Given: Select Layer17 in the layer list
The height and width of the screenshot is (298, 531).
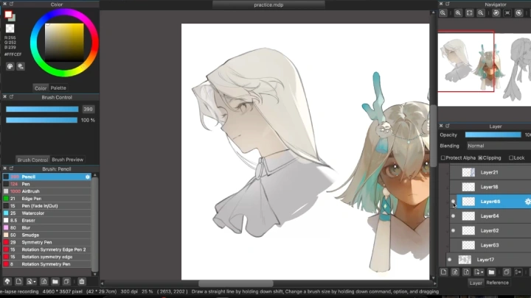Looking at the screenshot, I should pos(485,260).
